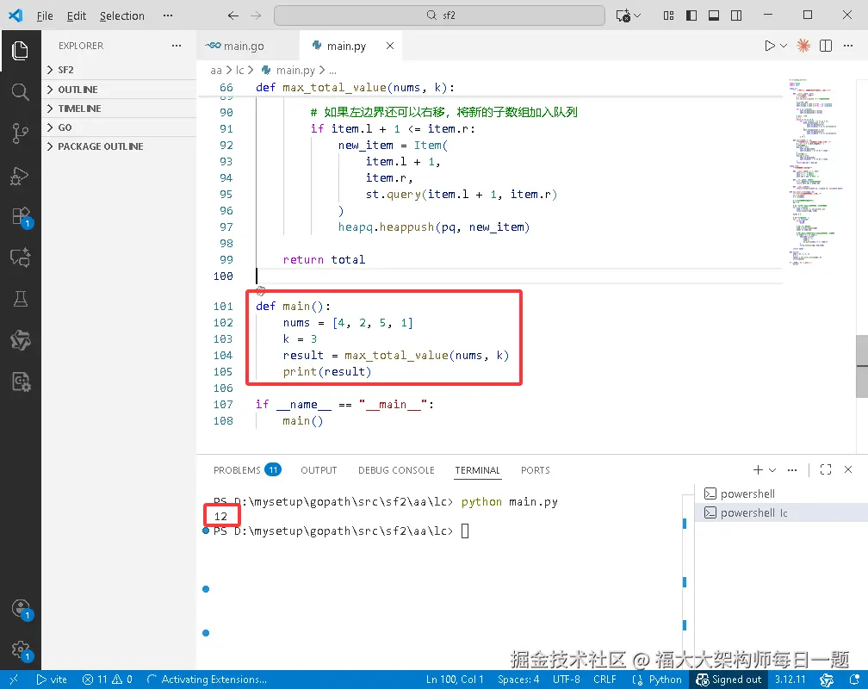Open editor More Actions ellipsis
Viewport: 868px width, 689px height.
(848, 46)
